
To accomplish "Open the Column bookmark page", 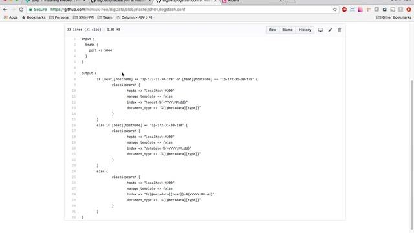I will (135, 17).
